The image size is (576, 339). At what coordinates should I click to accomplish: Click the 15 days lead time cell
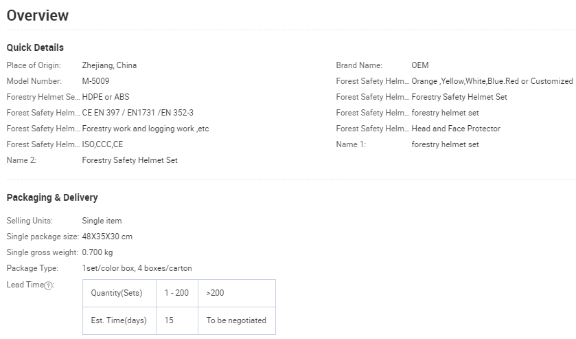169,320
